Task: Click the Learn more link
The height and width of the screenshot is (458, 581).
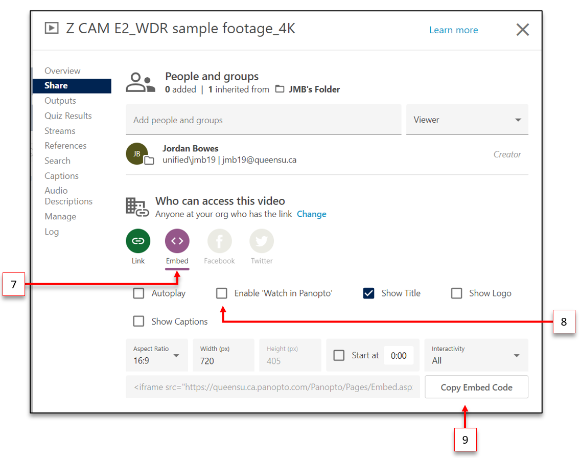Action: click(454, 30)
